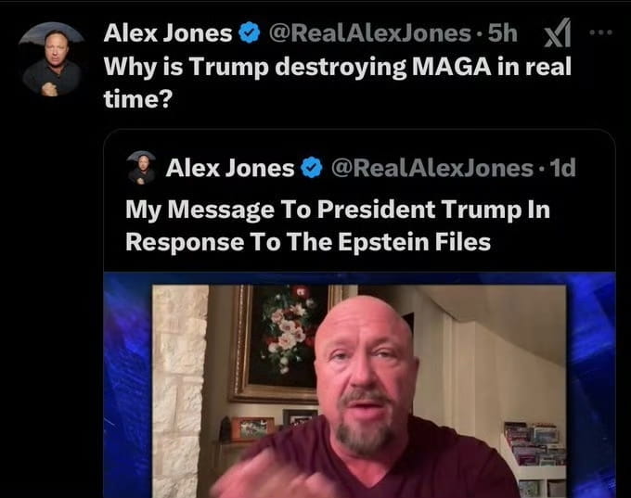Click the blue verified badge beside top Alex Jones
631x498 pixels.
click(x=250, y=33)
